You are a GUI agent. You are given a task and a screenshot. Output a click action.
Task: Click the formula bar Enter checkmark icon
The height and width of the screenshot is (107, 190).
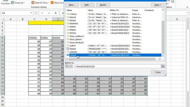[x=49, y=13]
